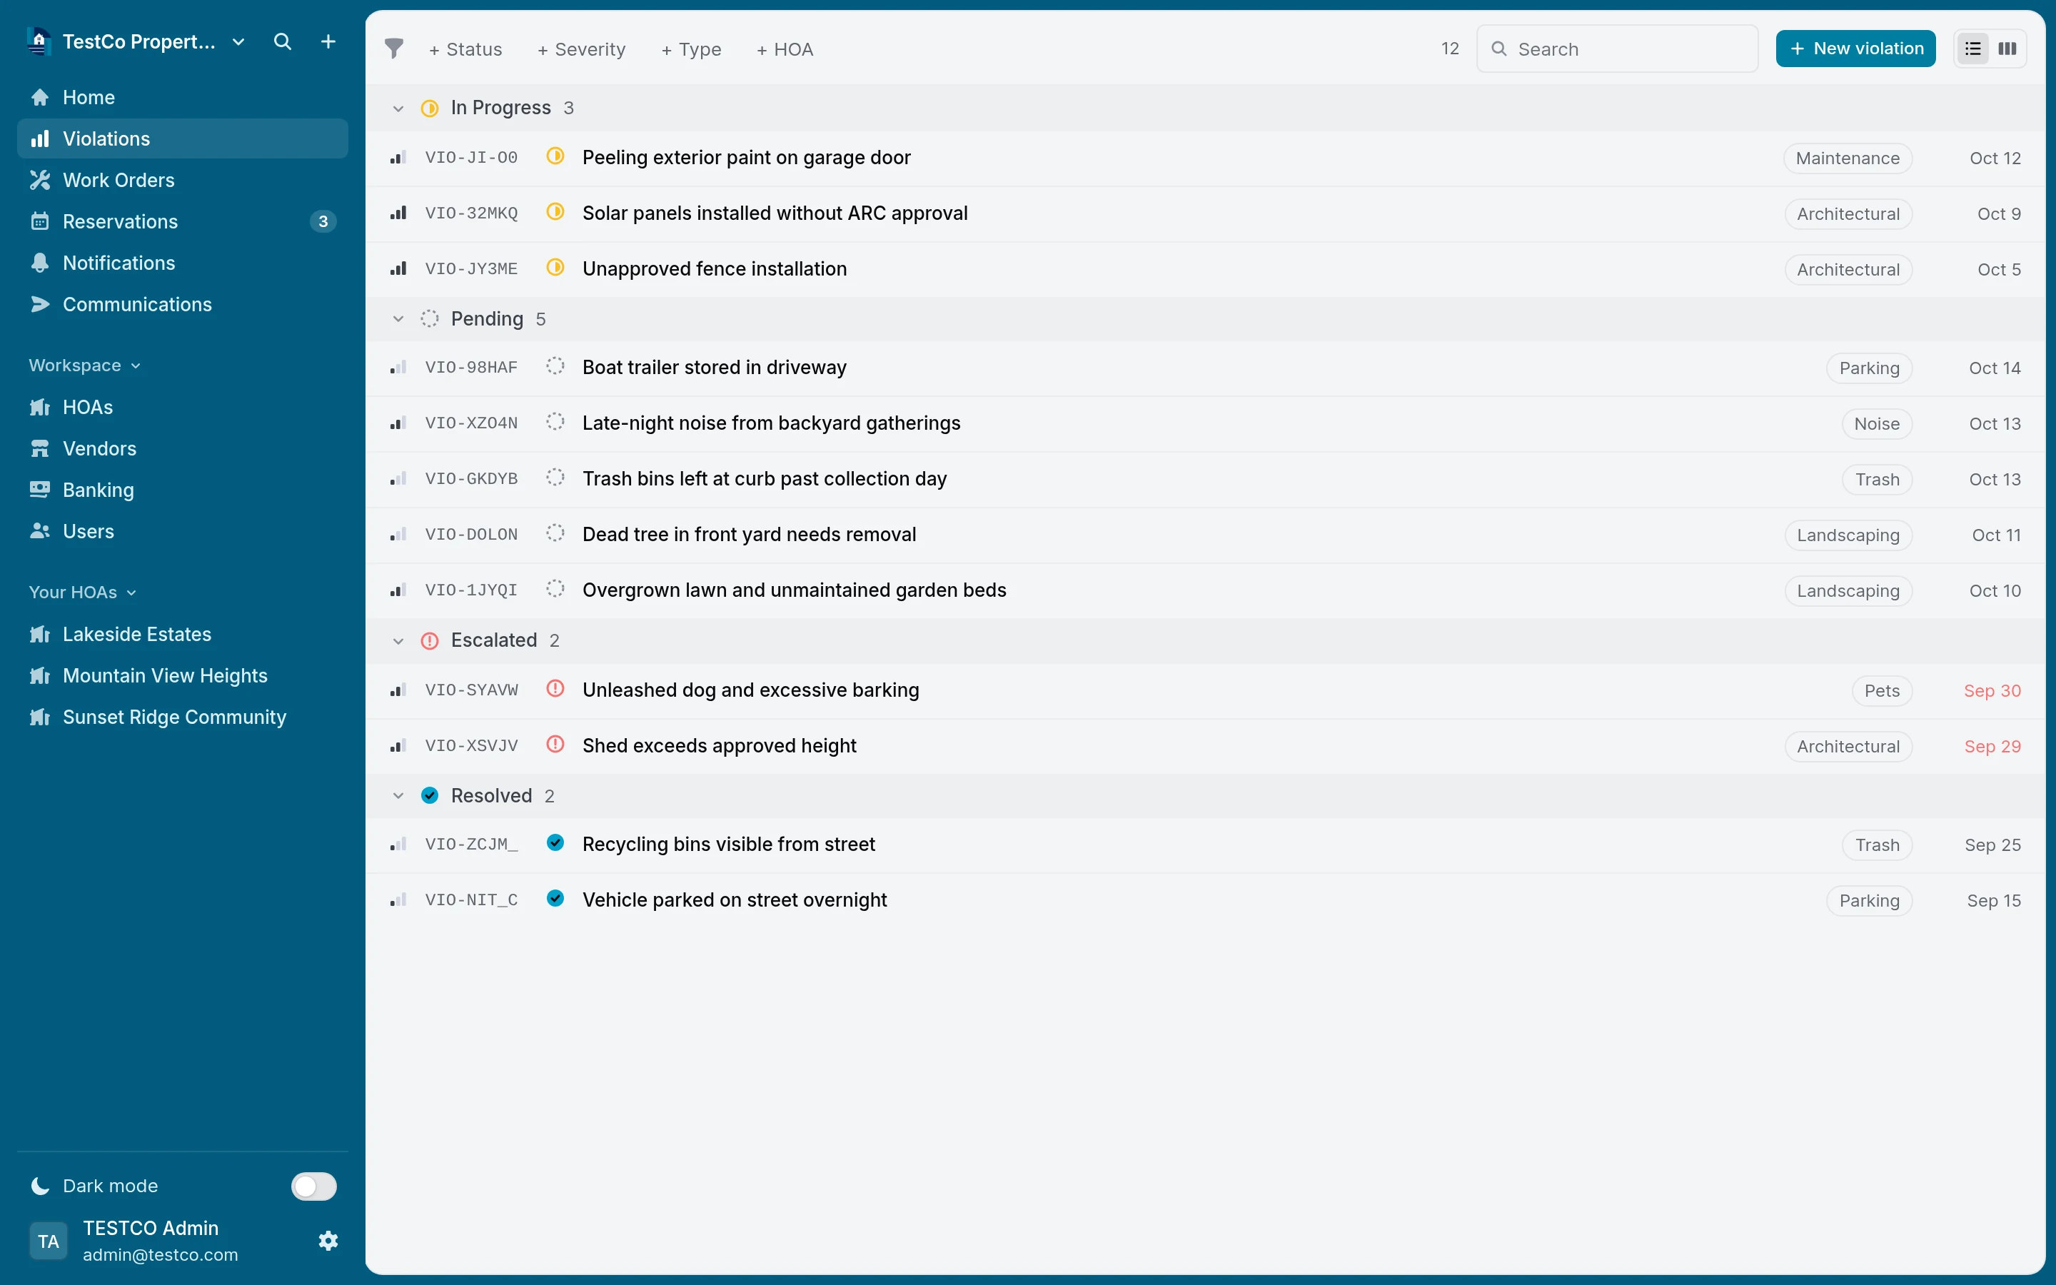Collapse the In Progress group

tap(398, 108)
